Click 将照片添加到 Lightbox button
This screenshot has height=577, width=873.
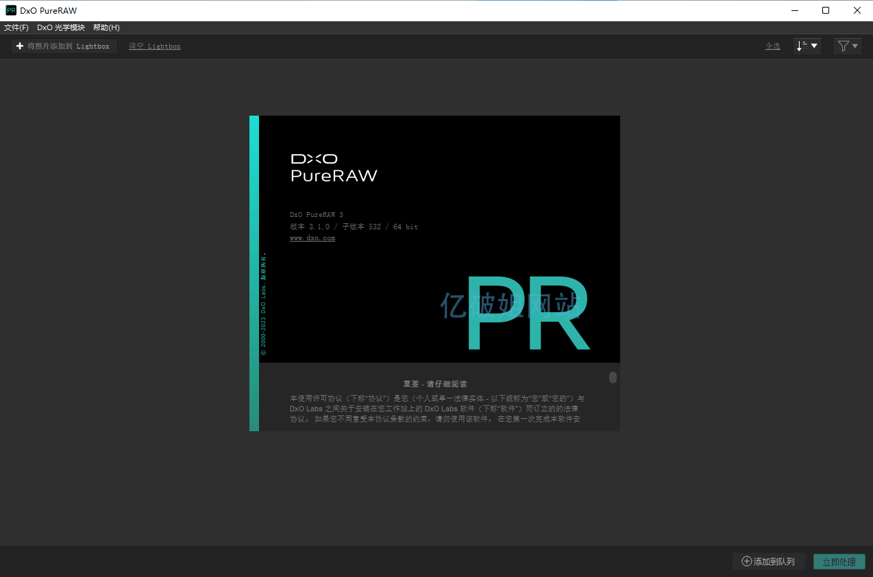(64, 46)
